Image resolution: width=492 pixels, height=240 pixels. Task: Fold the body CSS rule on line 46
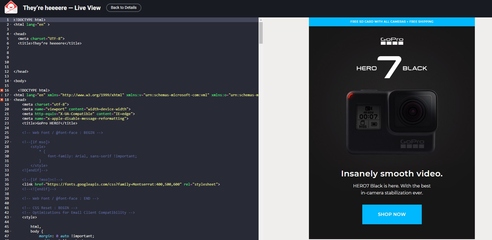pyautogui.click(x=11, y=231)
